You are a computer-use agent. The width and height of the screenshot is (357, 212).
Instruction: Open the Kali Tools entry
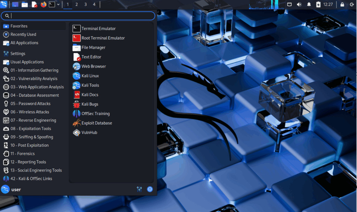coord(111,85)
